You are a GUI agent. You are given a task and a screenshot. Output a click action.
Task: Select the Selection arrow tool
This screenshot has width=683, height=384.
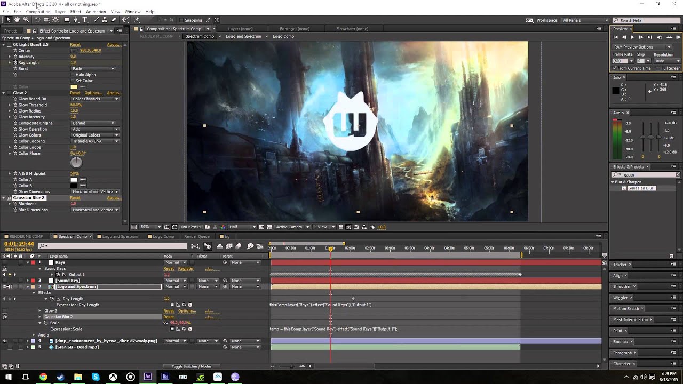click(x=8, y=20)
